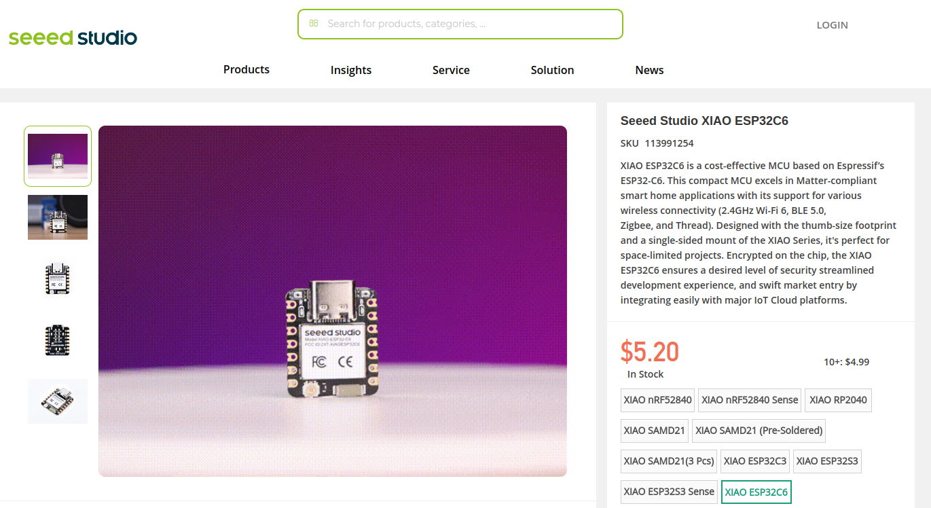Open the Service menu
This screenshot has height=508, width=931.
click(451, 70)
